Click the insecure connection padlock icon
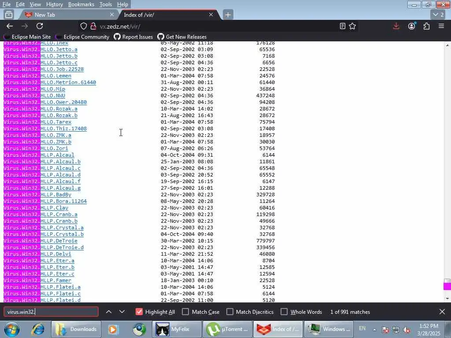This screenshot has width=451, height=338. [x=93, y=26]
